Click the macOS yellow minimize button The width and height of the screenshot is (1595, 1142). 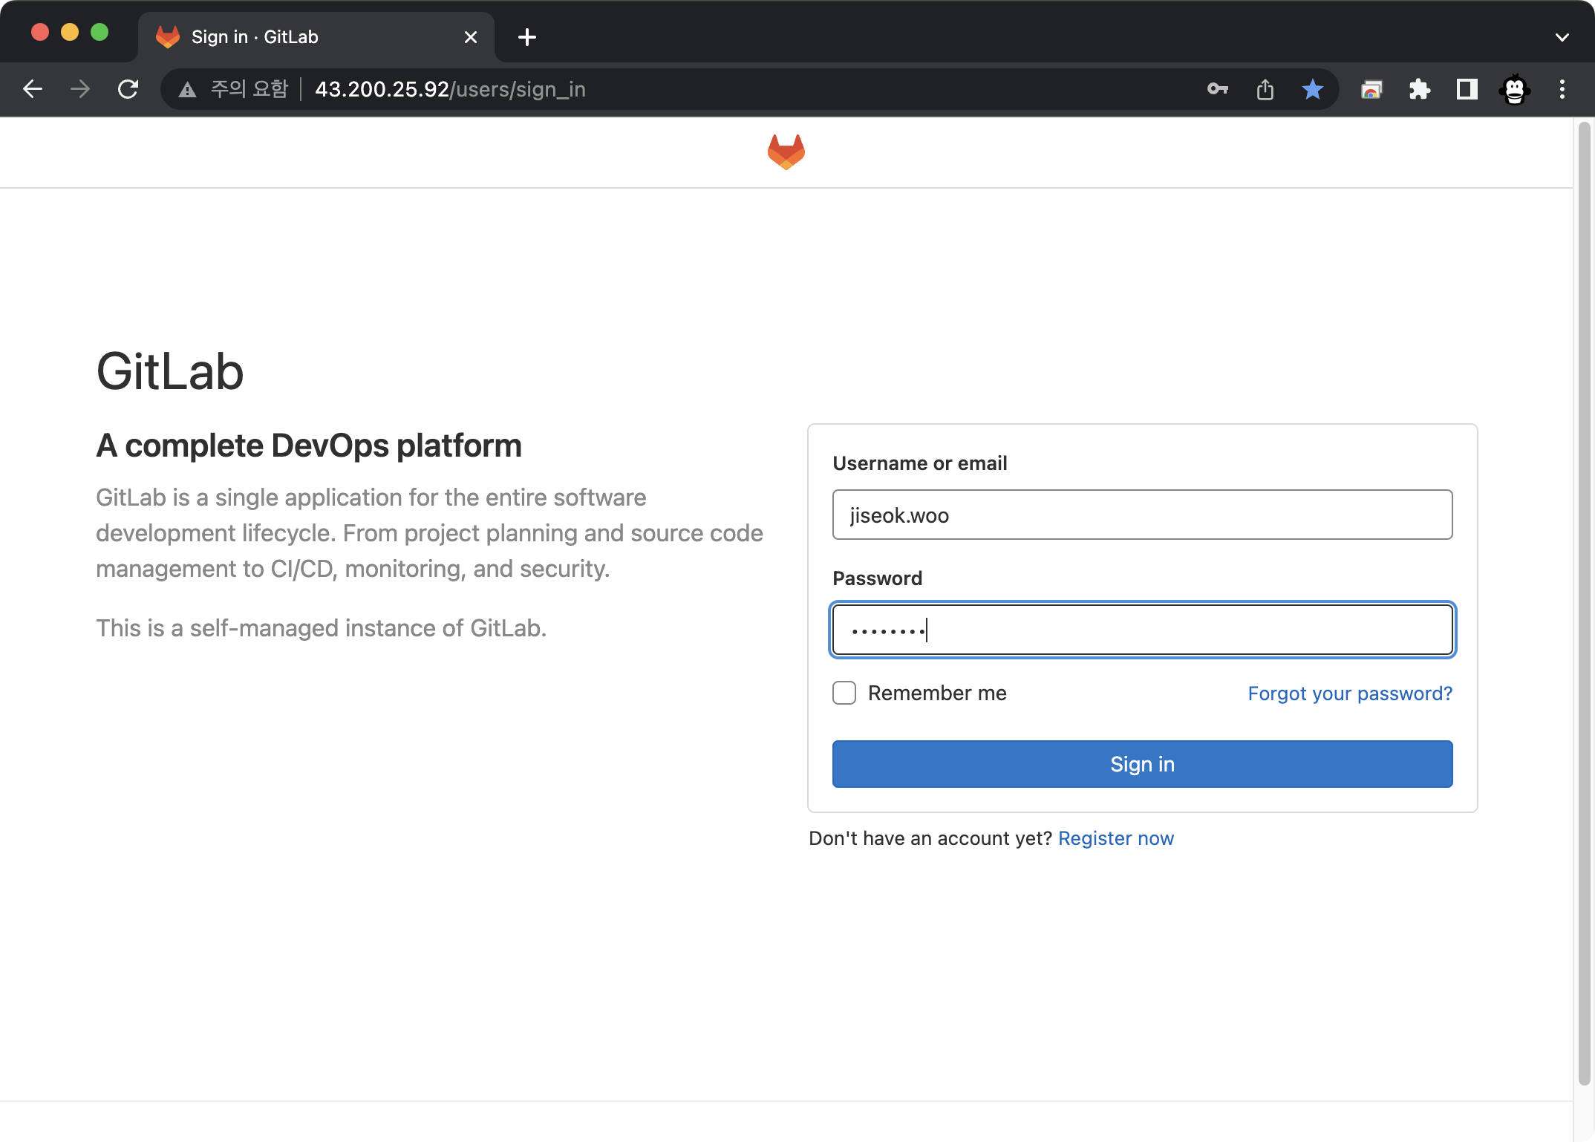(70, 33)
